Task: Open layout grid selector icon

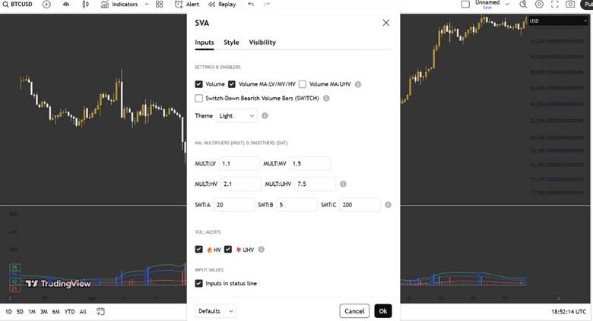Action: pos(159,4)
